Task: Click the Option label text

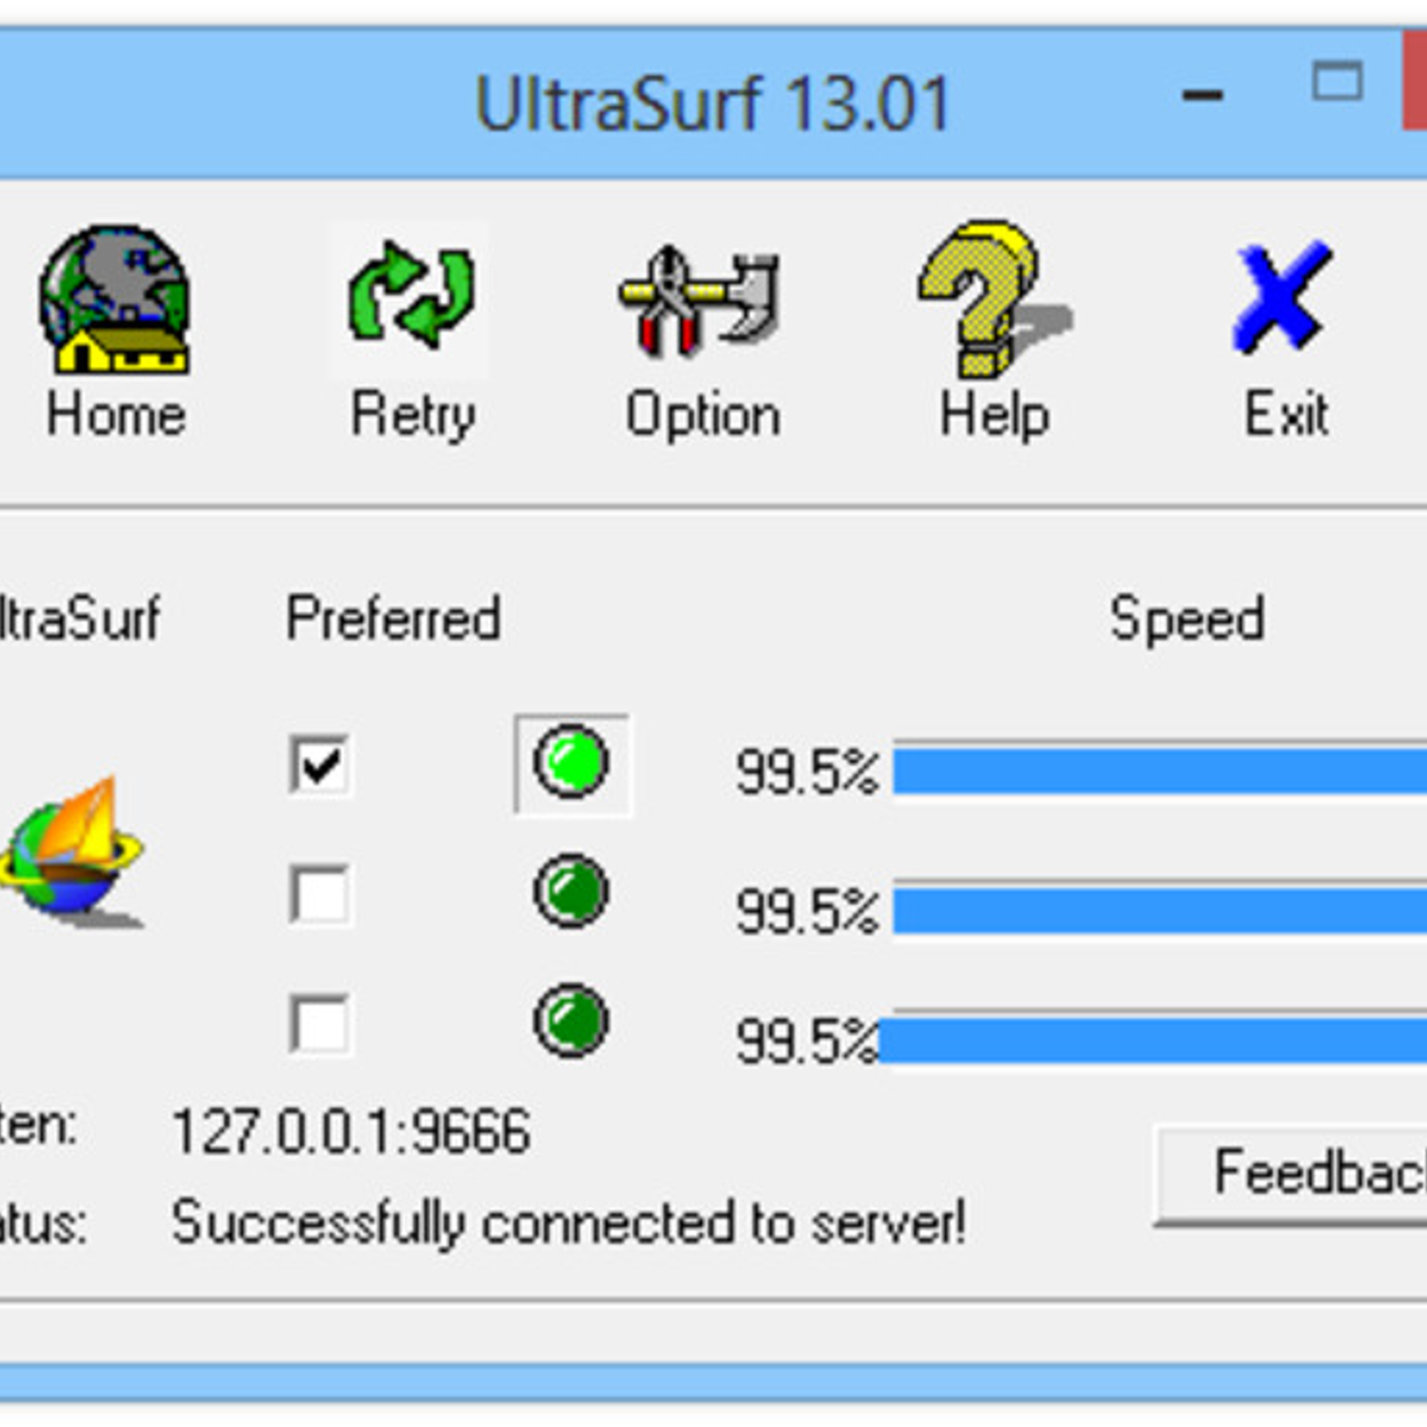Action: 703,417
